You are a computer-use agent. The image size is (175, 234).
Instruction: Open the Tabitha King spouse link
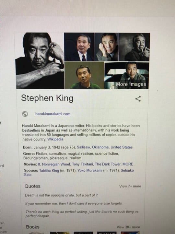click(x=49, y=170)
